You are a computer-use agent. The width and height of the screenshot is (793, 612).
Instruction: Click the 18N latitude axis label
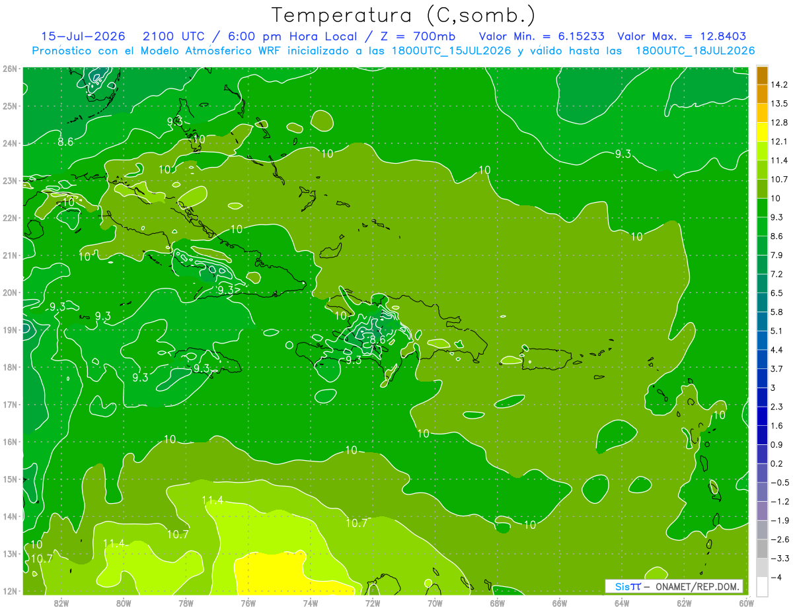10,367
